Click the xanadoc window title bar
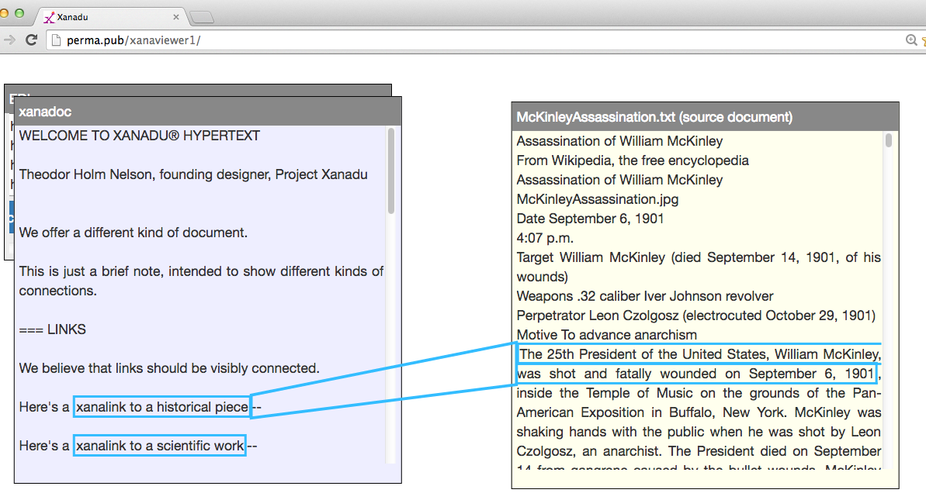The width and height of the screenshot is (926, 500). [208, 112]
